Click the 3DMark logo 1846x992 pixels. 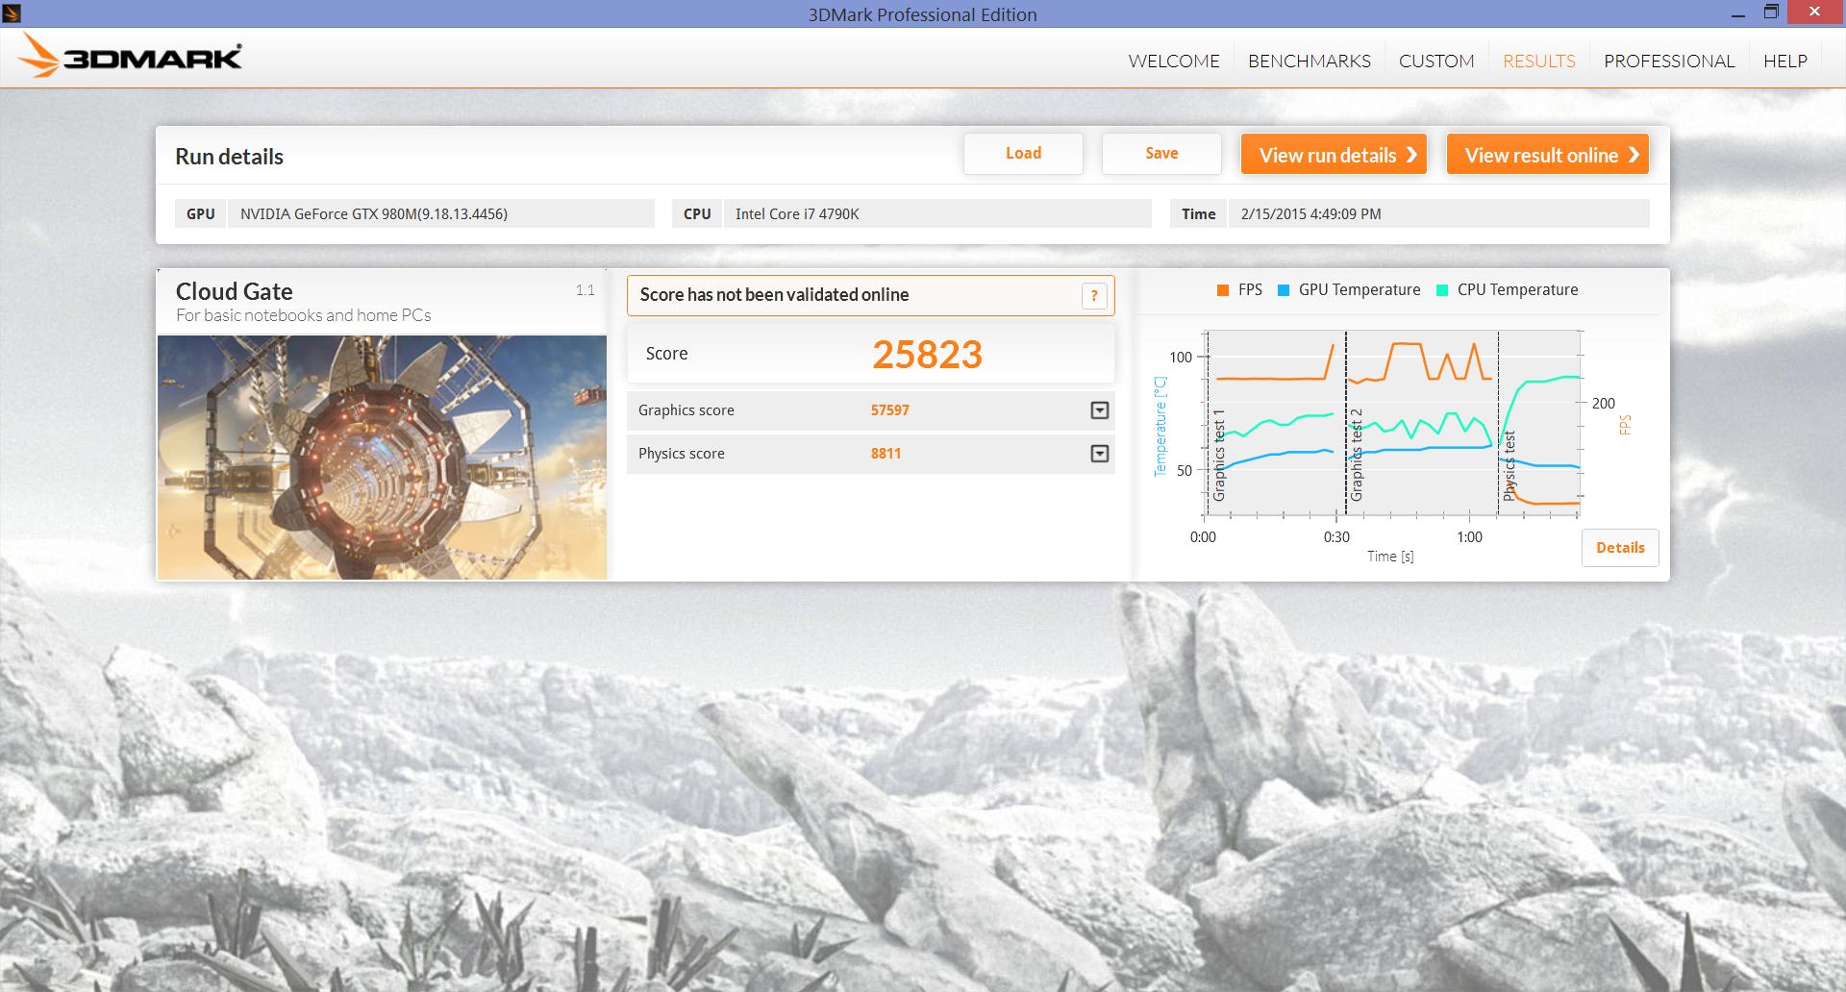(130, 56)
